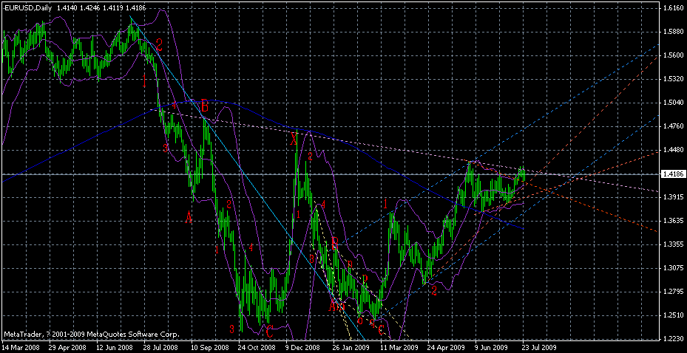Click the 1.5600 price level label
687x353 pixels.
click(x=674, y=55)
